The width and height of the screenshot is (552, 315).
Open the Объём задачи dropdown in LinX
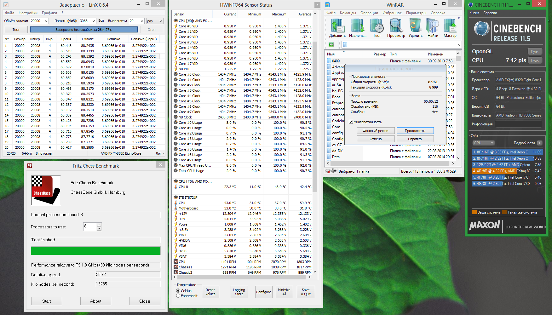(x=46, y=21)
